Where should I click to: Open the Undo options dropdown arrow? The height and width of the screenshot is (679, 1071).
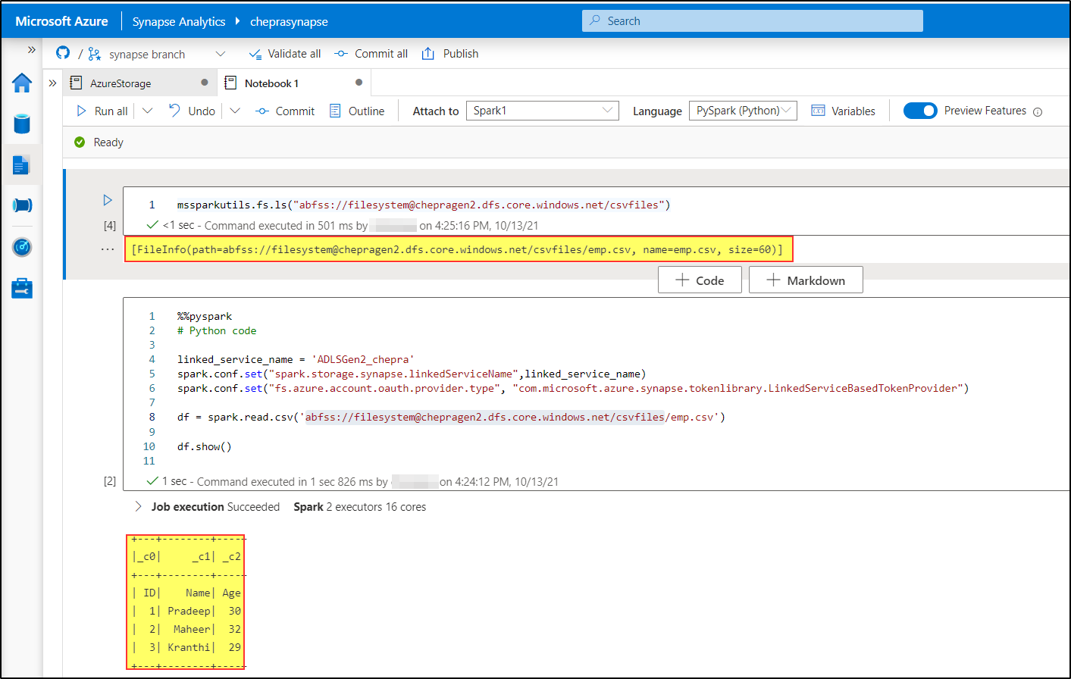[x=235, y=111]
